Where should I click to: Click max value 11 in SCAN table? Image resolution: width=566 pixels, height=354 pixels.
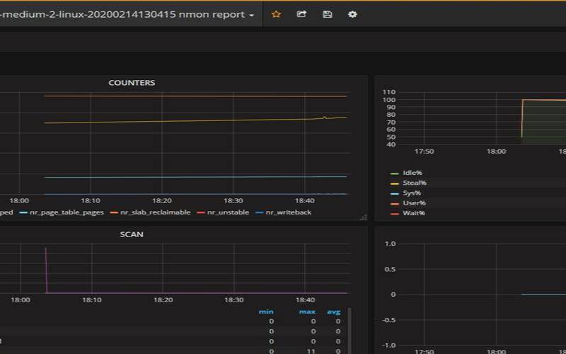(x=311, y=351)
